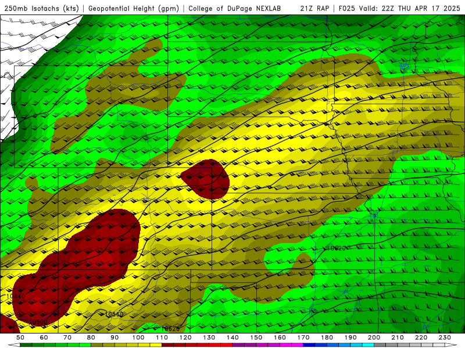Click the 50 value on the color scale

(x=20, y=338)
